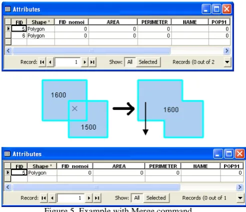Go to first record in bottom Attributes window
This screenshot has height=212, width=246.
click(x=44, y=198)
